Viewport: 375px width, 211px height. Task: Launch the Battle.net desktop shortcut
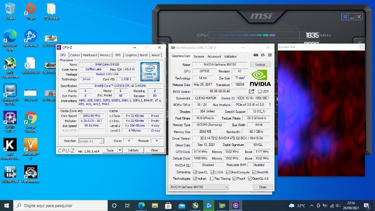point(30,38)
